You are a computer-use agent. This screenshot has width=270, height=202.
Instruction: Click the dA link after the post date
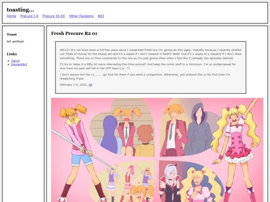(90, 85)
